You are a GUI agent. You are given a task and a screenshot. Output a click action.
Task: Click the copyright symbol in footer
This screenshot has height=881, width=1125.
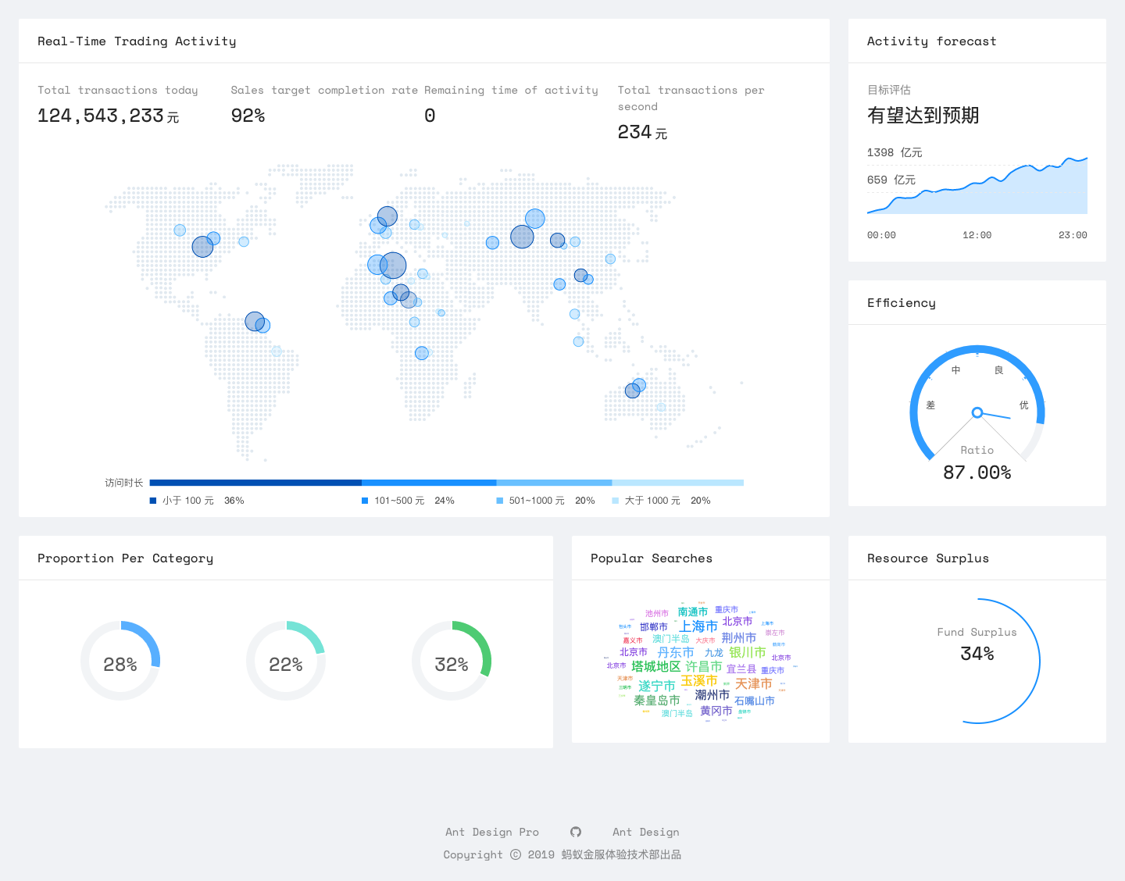pyautogui.click(x=516, y=854)
